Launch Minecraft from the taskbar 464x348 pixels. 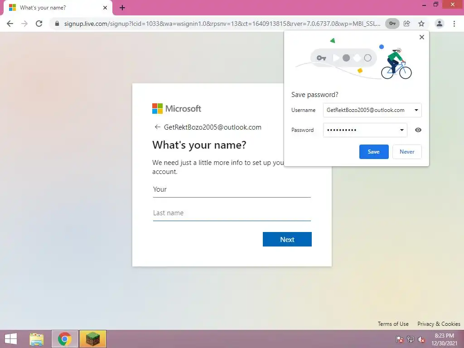[x=92, y=339]
